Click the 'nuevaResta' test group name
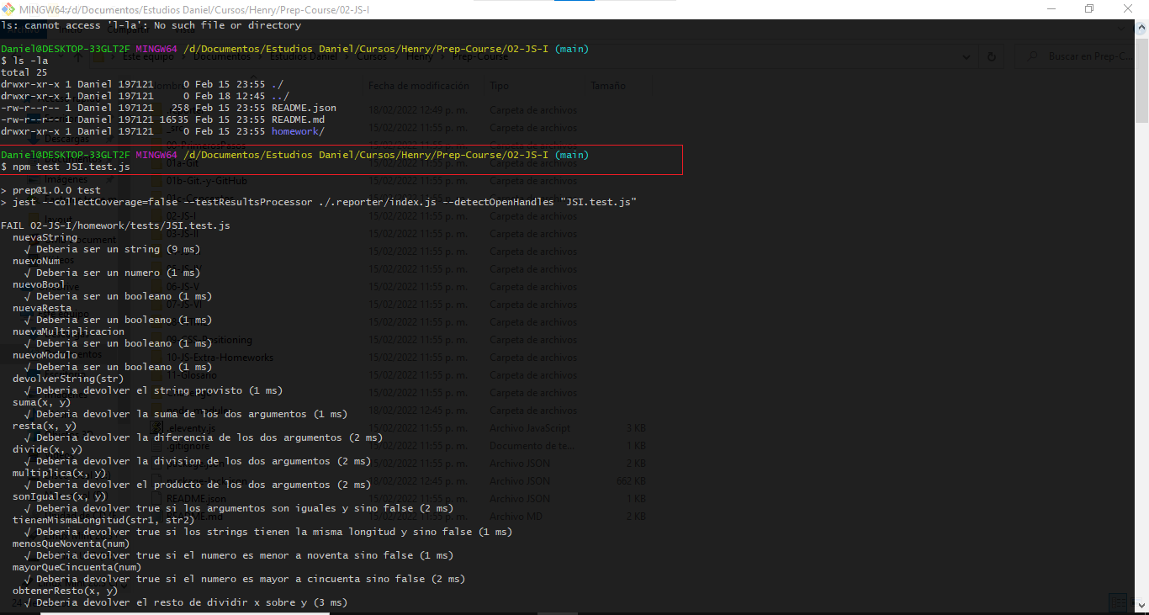The height and width of the screenshot is (615, 1149). pos(42,308)
